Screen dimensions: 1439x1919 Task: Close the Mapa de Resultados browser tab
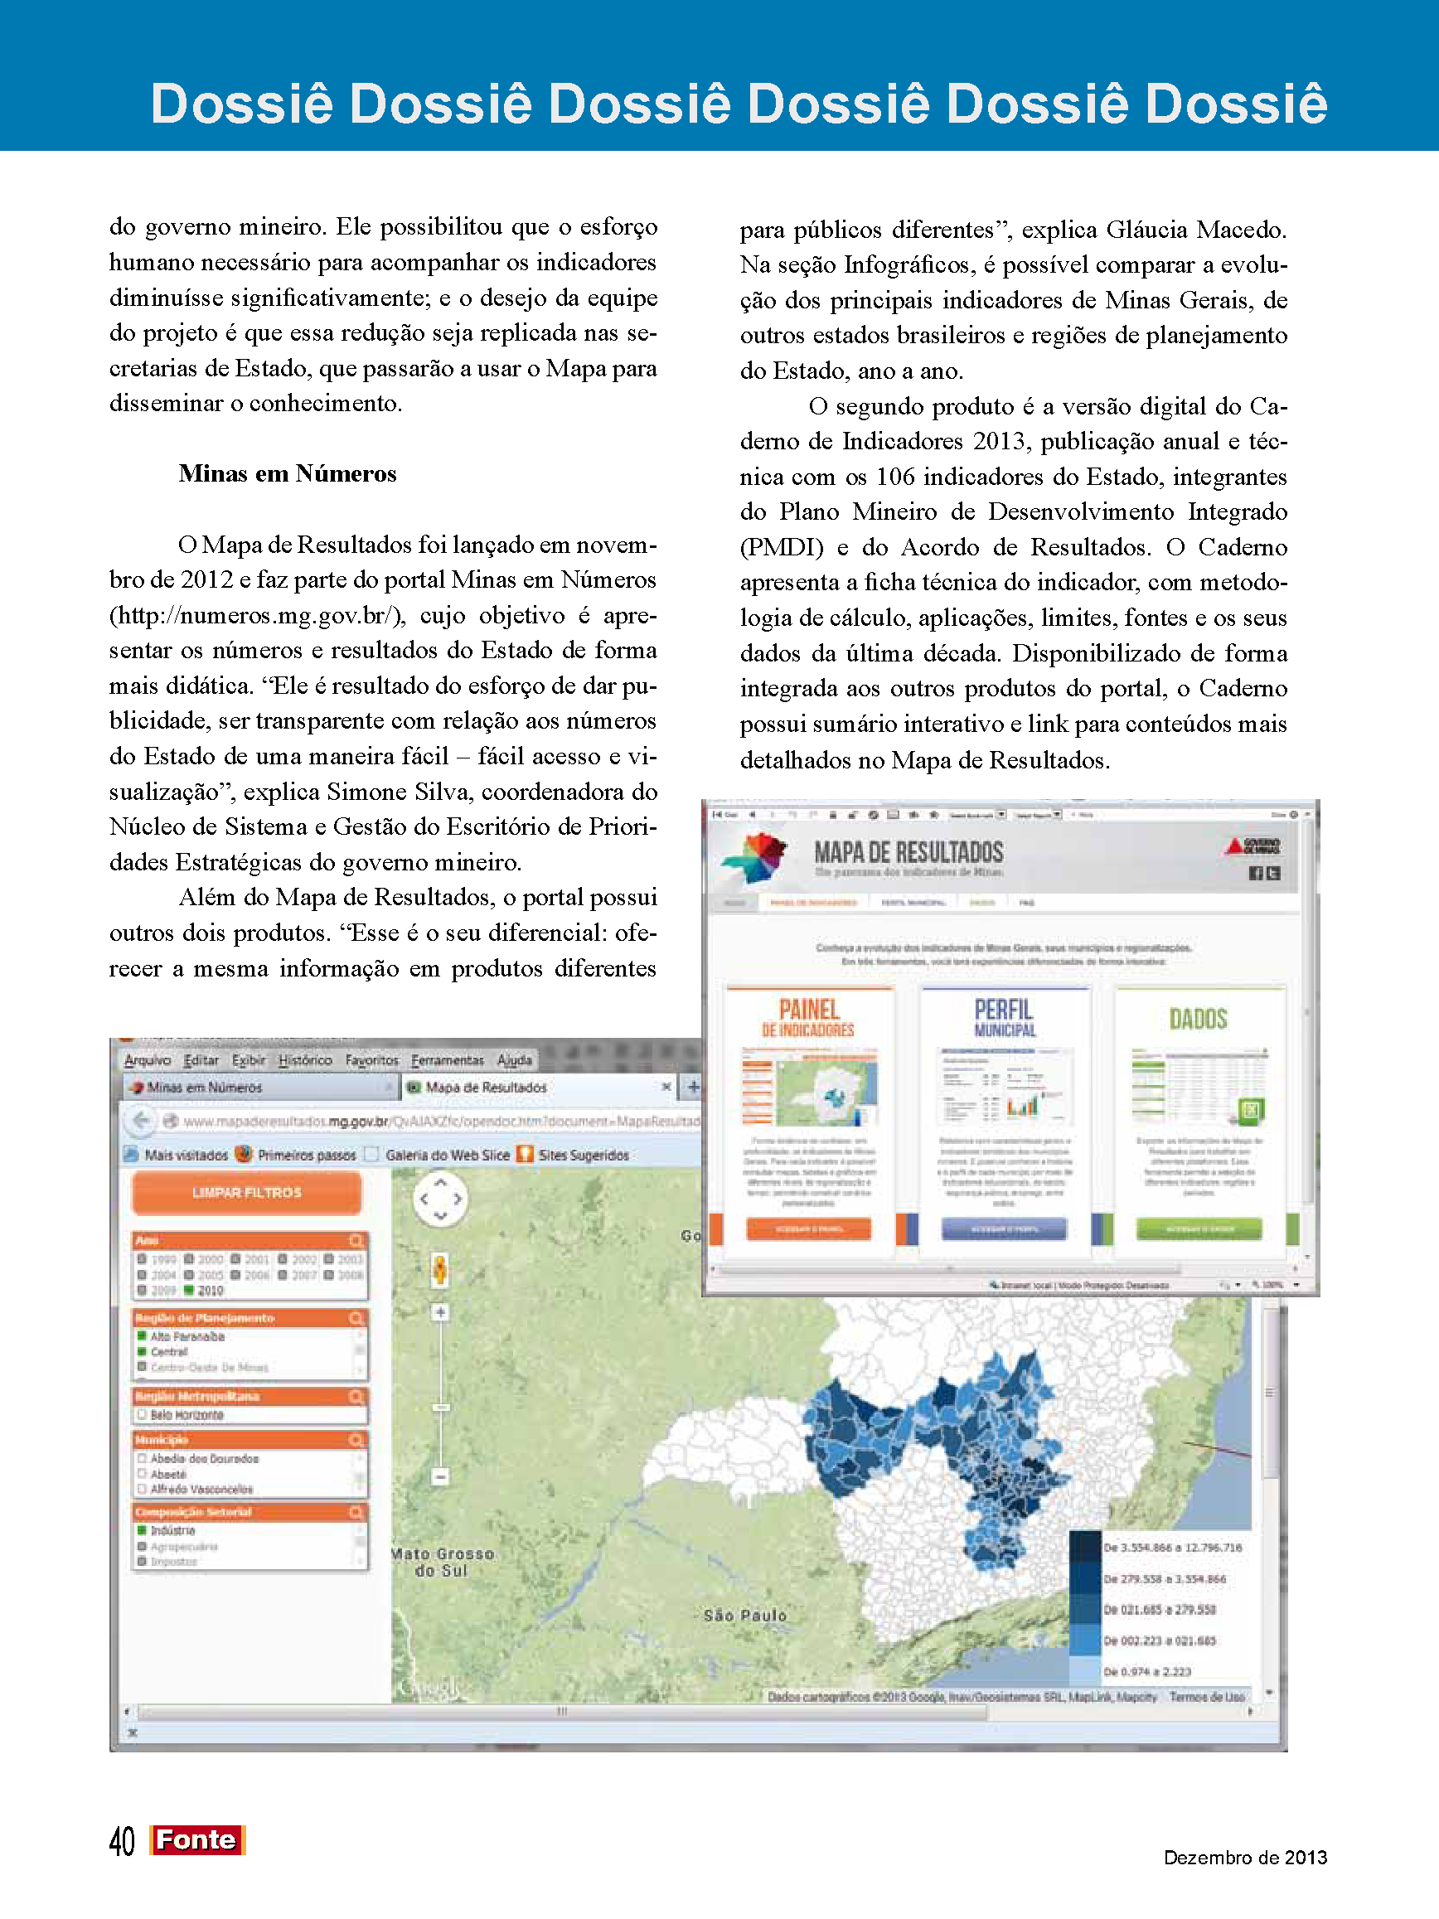tap(666, 1086)
